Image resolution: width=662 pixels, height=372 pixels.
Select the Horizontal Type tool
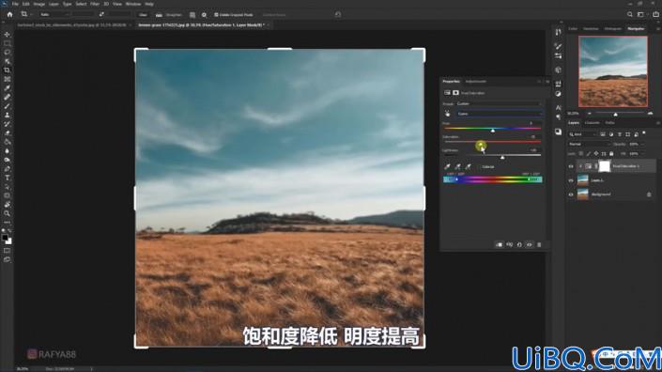[8, 178]
